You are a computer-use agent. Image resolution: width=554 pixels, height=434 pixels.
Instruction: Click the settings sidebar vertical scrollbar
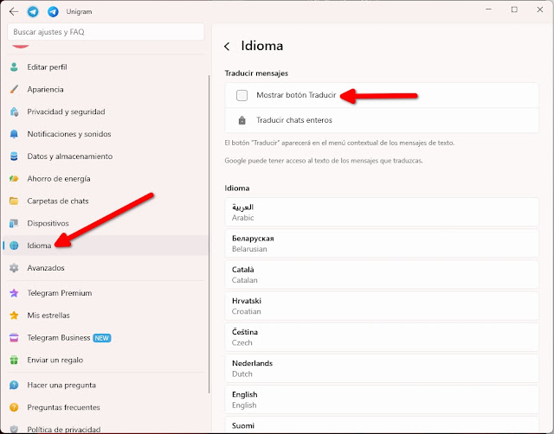click(209, 233)
